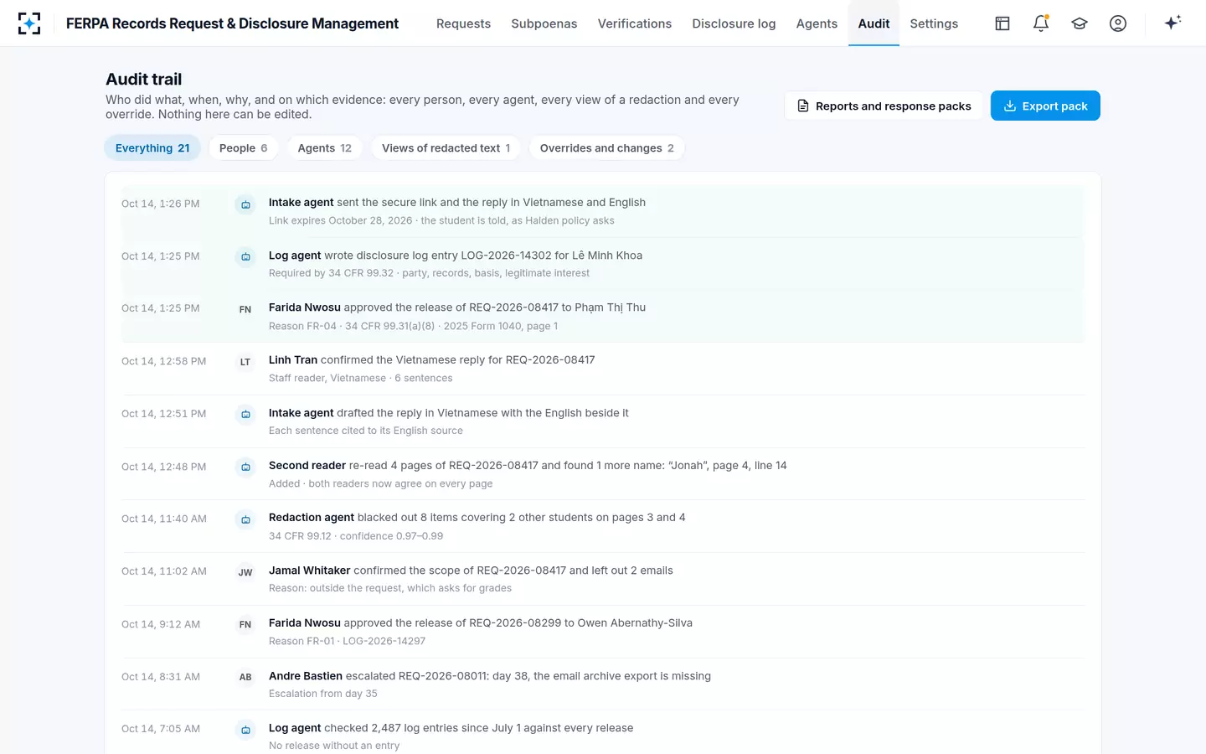Click the app logo icon

(x=29, y=23)
